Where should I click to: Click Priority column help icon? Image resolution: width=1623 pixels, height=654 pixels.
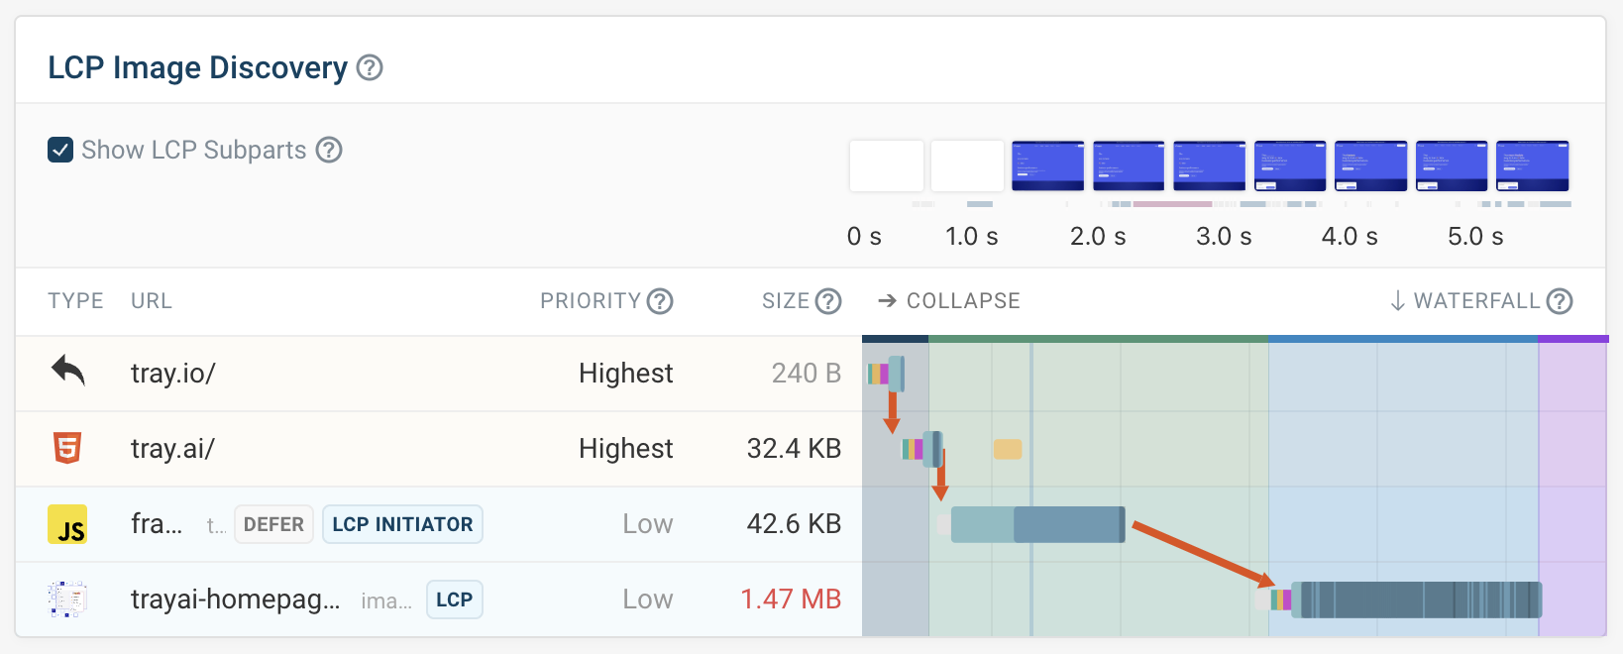[x=660, y=301]
